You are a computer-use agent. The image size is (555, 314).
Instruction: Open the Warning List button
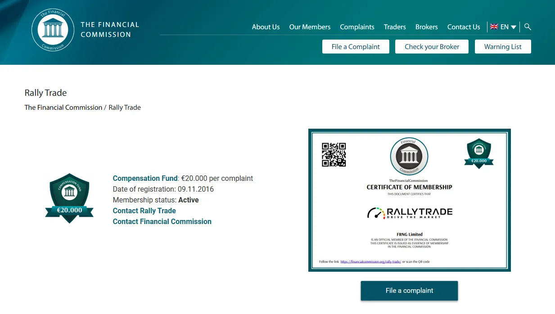tap(503, 47)
